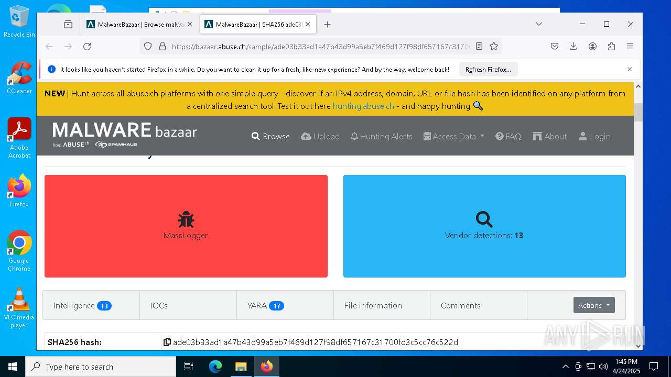Viewport: 671px width, 377px height.
Task: Open the Firefox View tab-list icon
Action: click(x=68, y=24)
